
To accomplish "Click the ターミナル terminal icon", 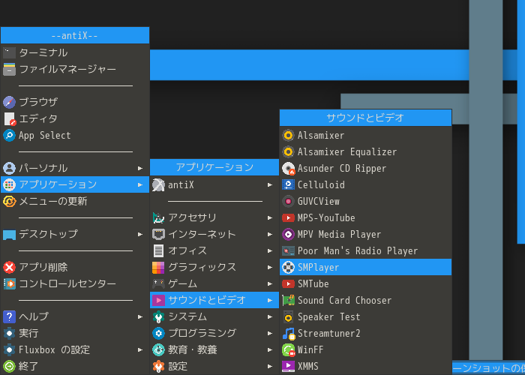I will [9, 52].
